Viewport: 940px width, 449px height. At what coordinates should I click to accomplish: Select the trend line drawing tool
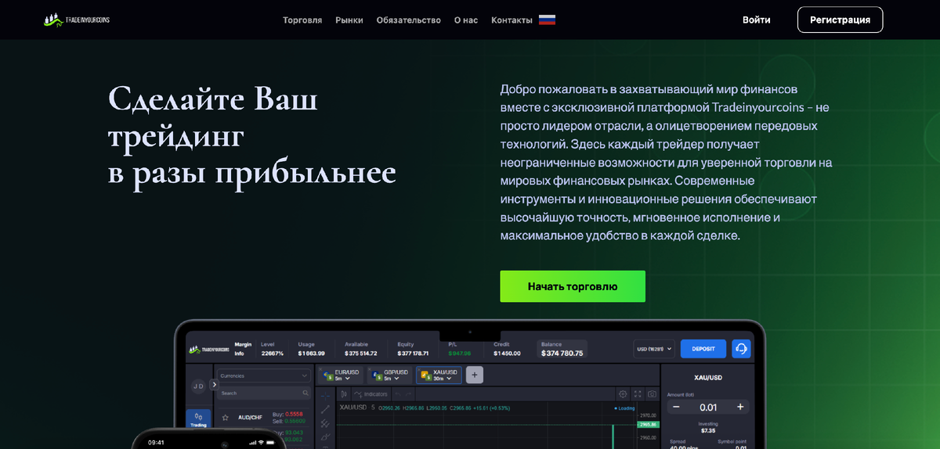[325, 409]
